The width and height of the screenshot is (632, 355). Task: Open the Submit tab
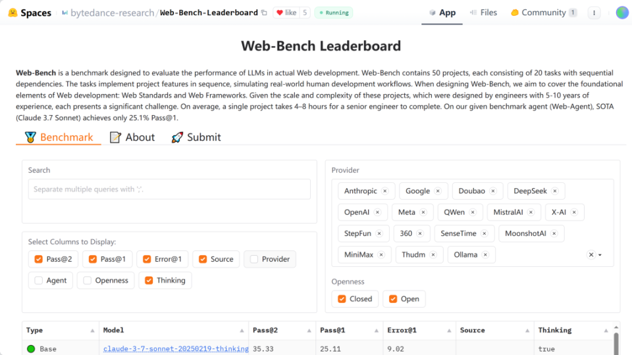pos(196,137)
